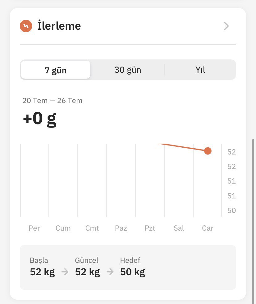Click the arrow between Güncel and Hedef
The image size is (256, 304).
point(110,272)
